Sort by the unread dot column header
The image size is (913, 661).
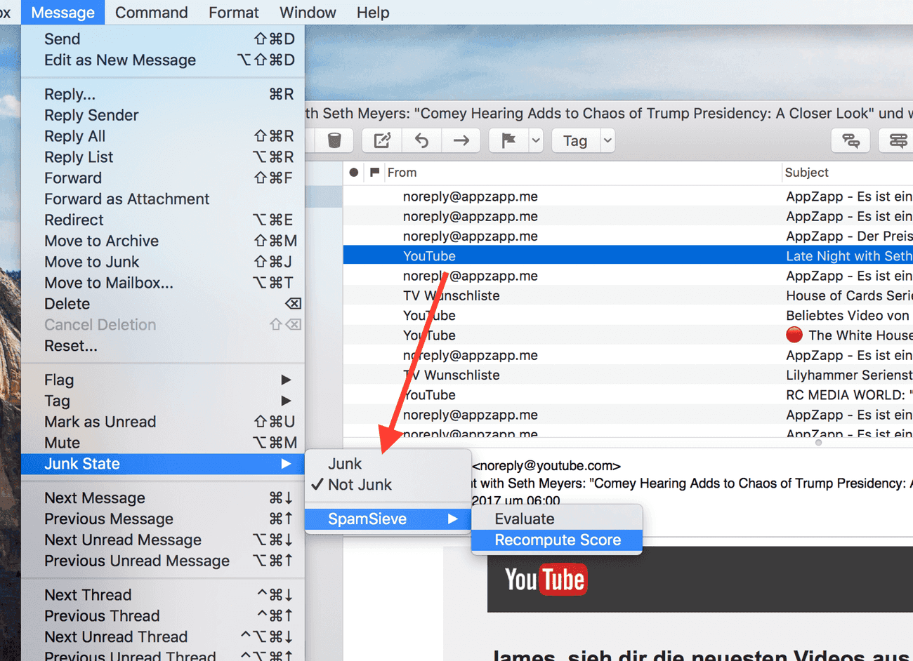[x=354, y=173]
